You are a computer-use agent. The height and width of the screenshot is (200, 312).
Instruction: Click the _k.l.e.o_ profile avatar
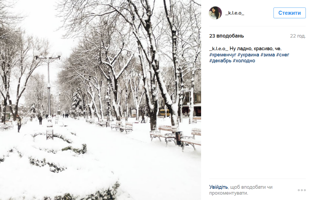215,13
